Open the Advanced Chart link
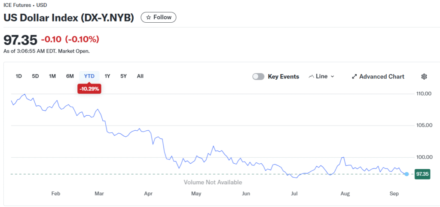Screen dimensions: 440x207 [378, 77]
